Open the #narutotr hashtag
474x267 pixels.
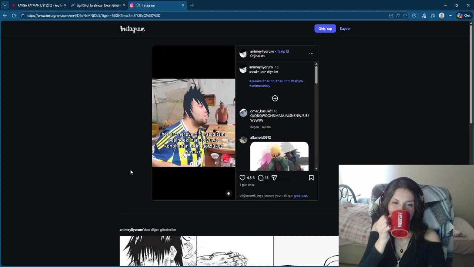click(283, 81)
